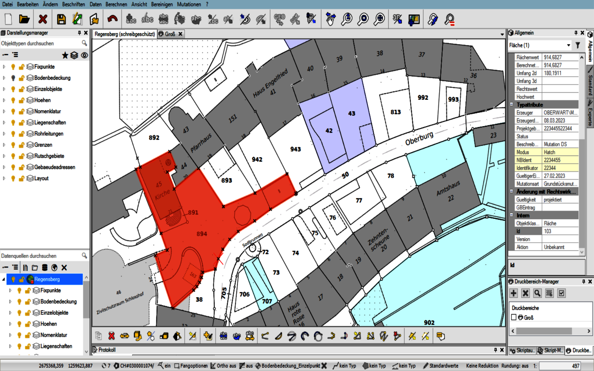The height and width of the screenshot is (371, 594).
Task: Click Keine Reduktion in status bar
Action: 482,366
